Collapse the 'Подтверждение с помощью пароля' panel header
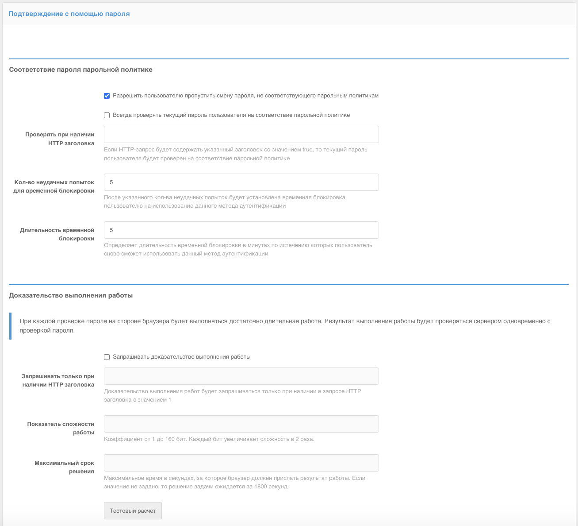The width and height of the screenshot is (578, 526). 69,14
